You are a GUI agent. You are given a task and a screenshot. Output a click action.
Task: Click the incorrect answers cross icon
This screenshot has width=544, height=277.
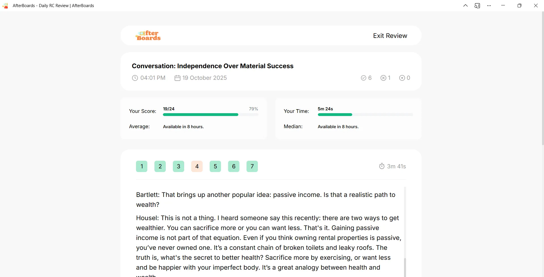click(x=383, y=78)
